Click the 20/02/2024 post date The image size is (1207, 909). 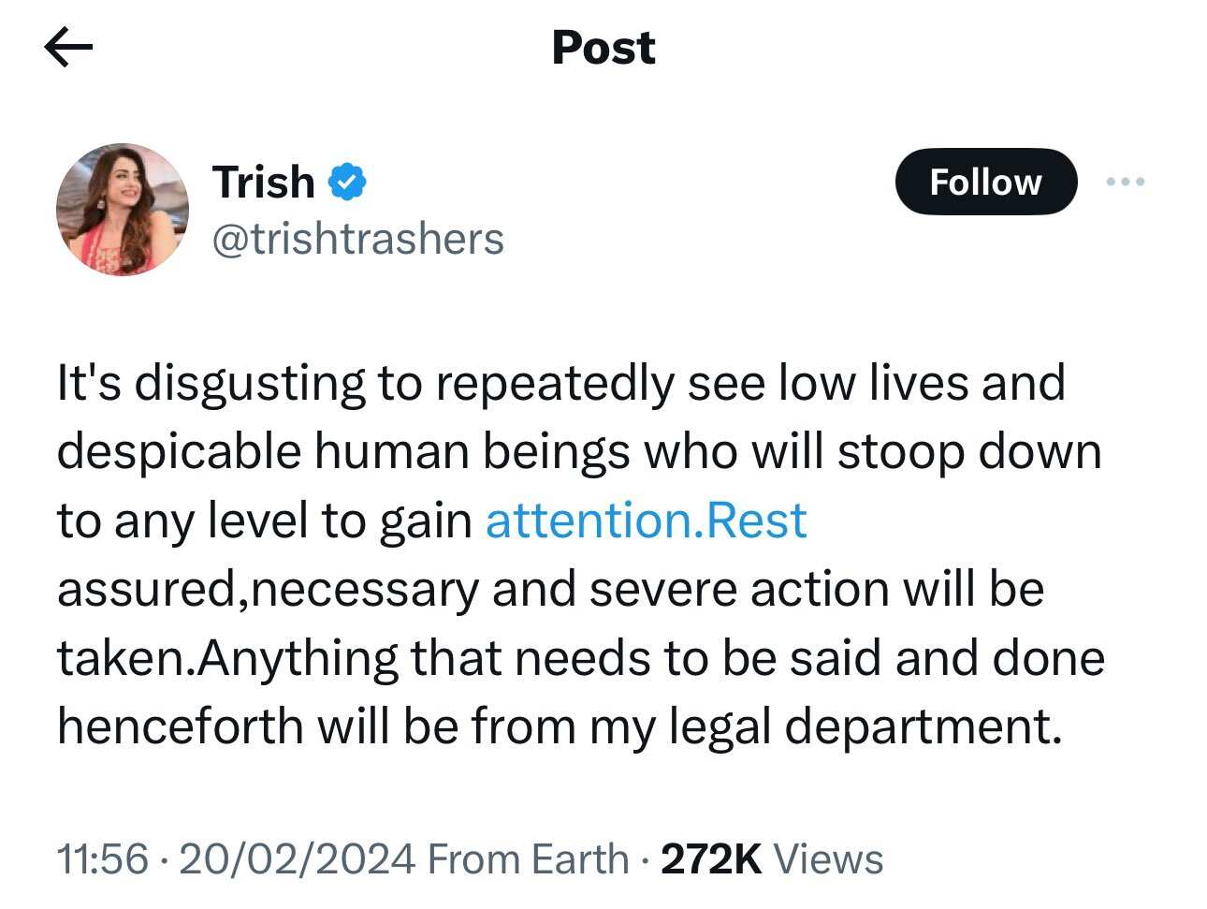coord(296,858)
